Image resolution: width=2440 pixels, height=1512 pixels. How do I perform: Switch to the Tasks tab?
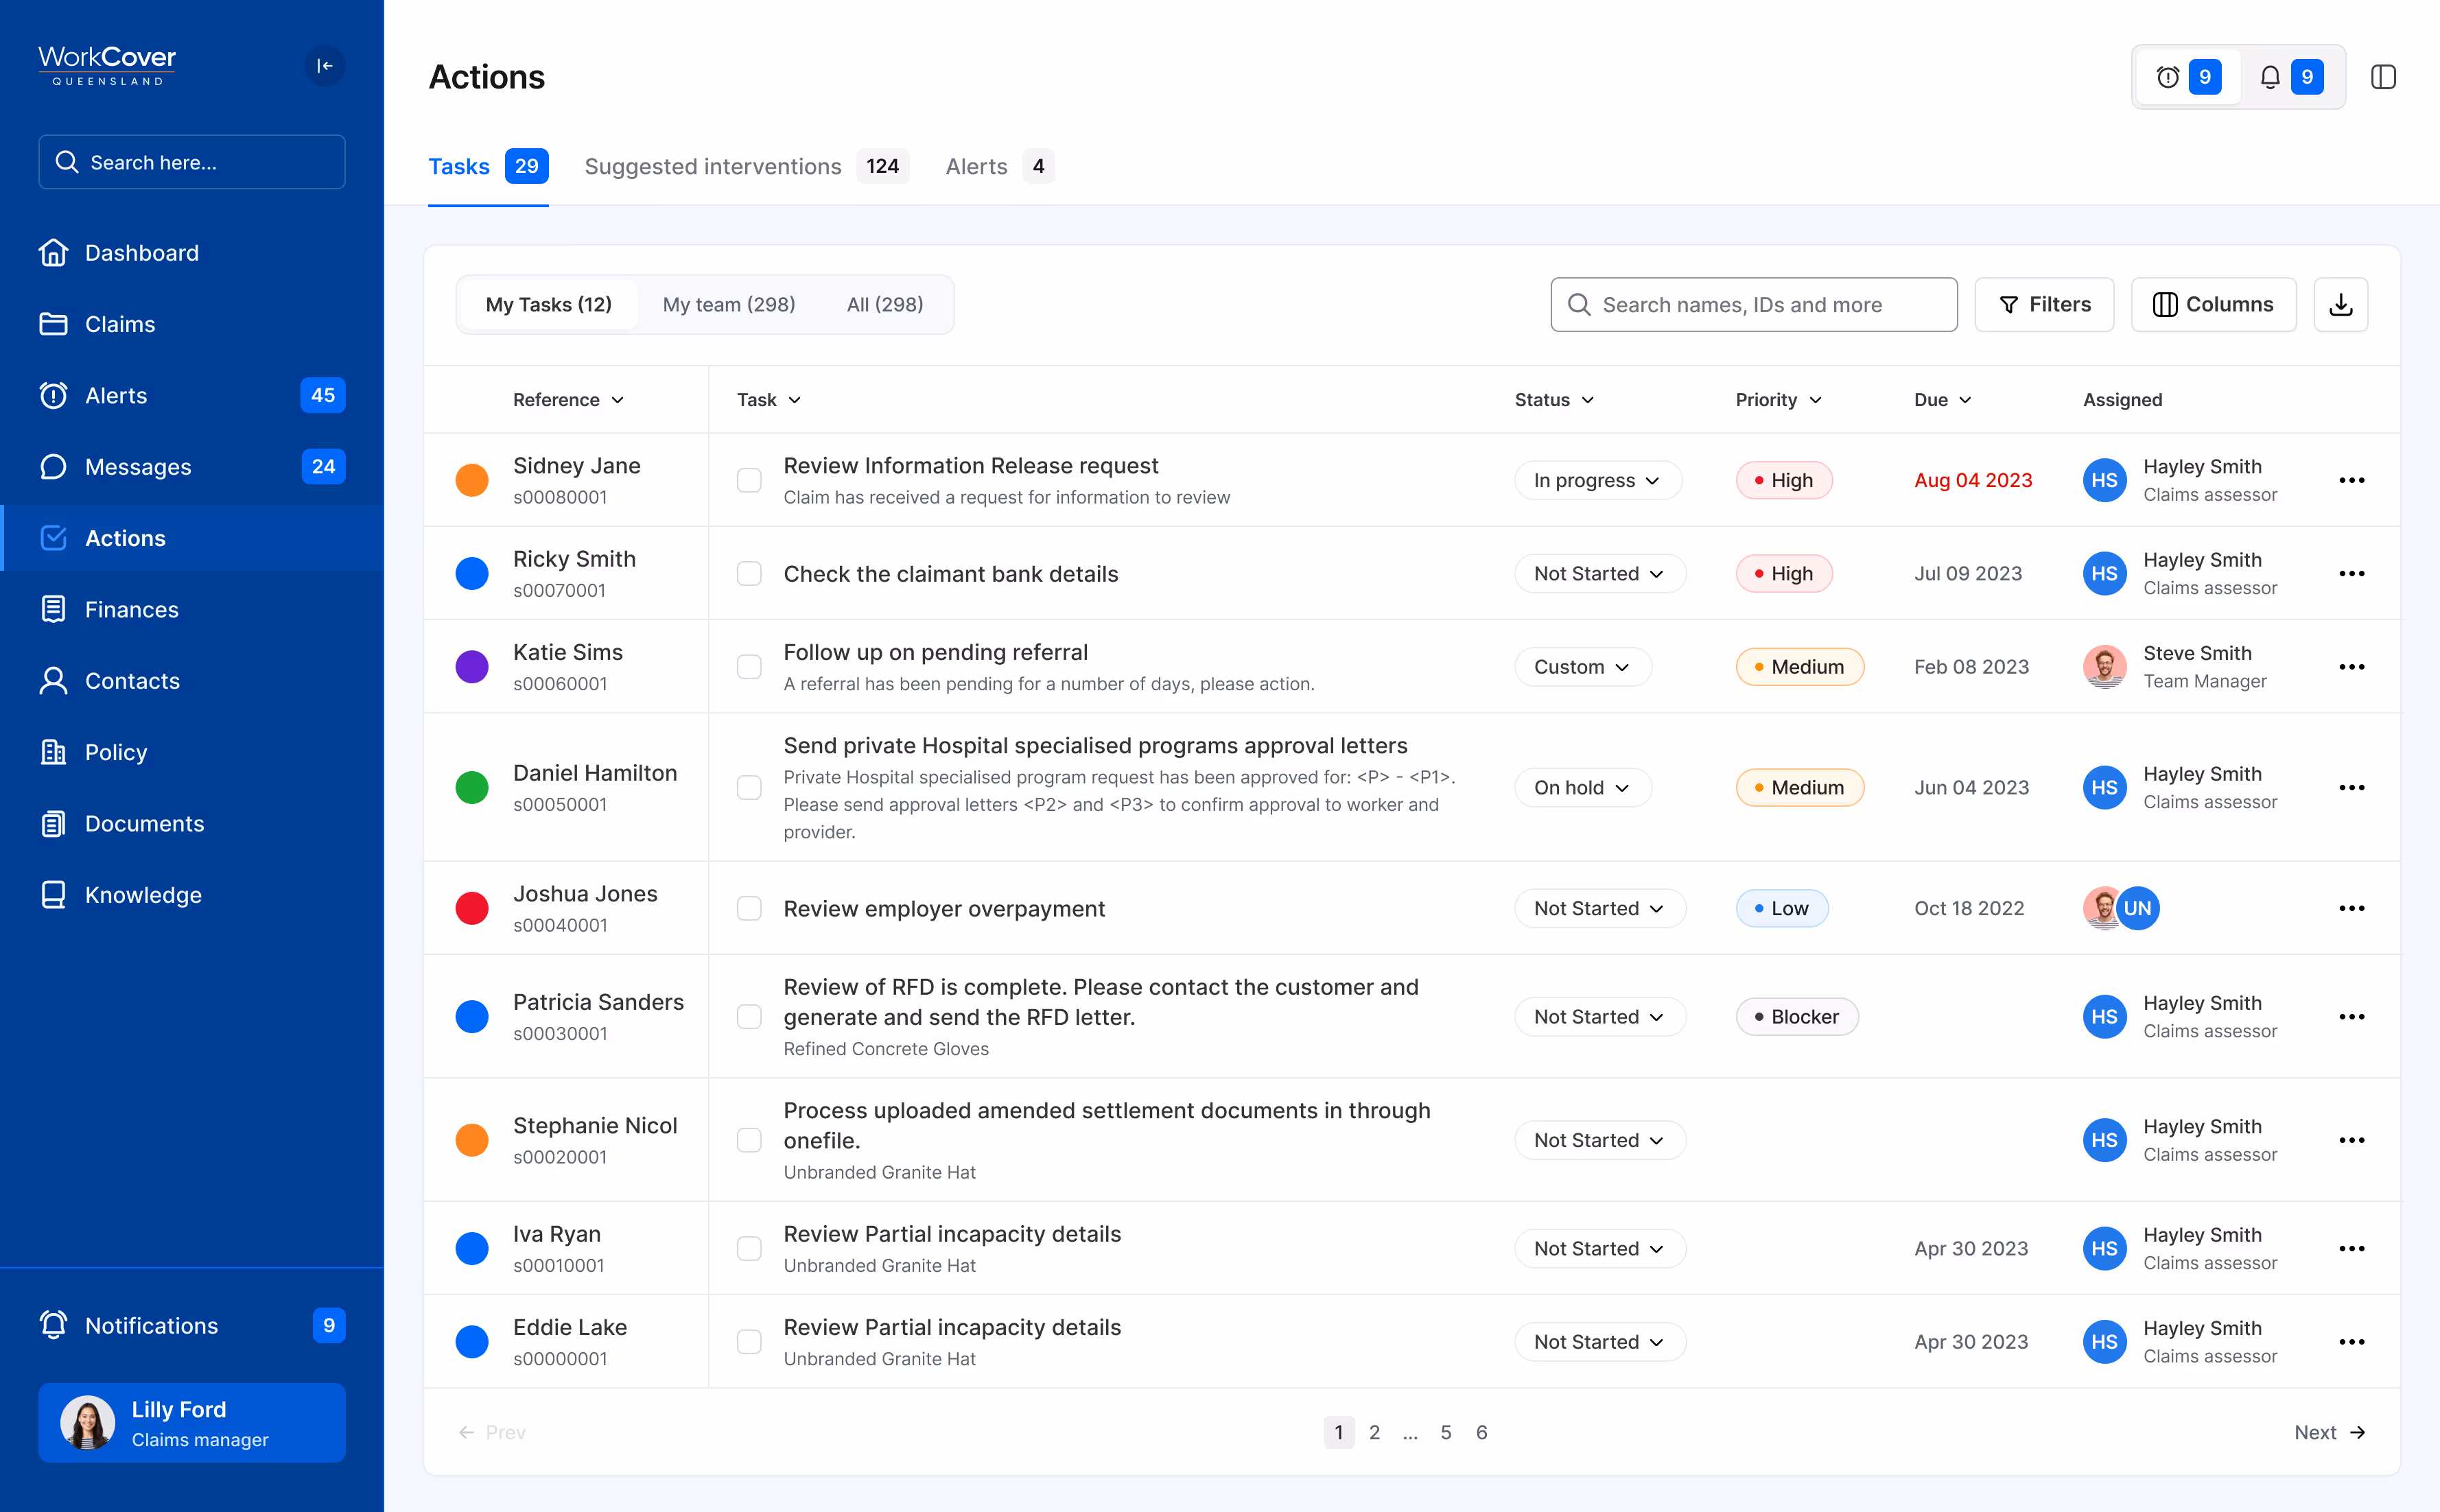click(488, 166)
